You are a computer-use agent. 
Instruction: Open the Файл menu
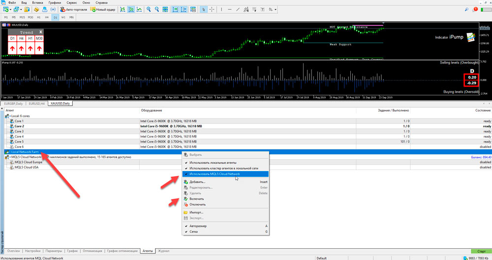12,2
